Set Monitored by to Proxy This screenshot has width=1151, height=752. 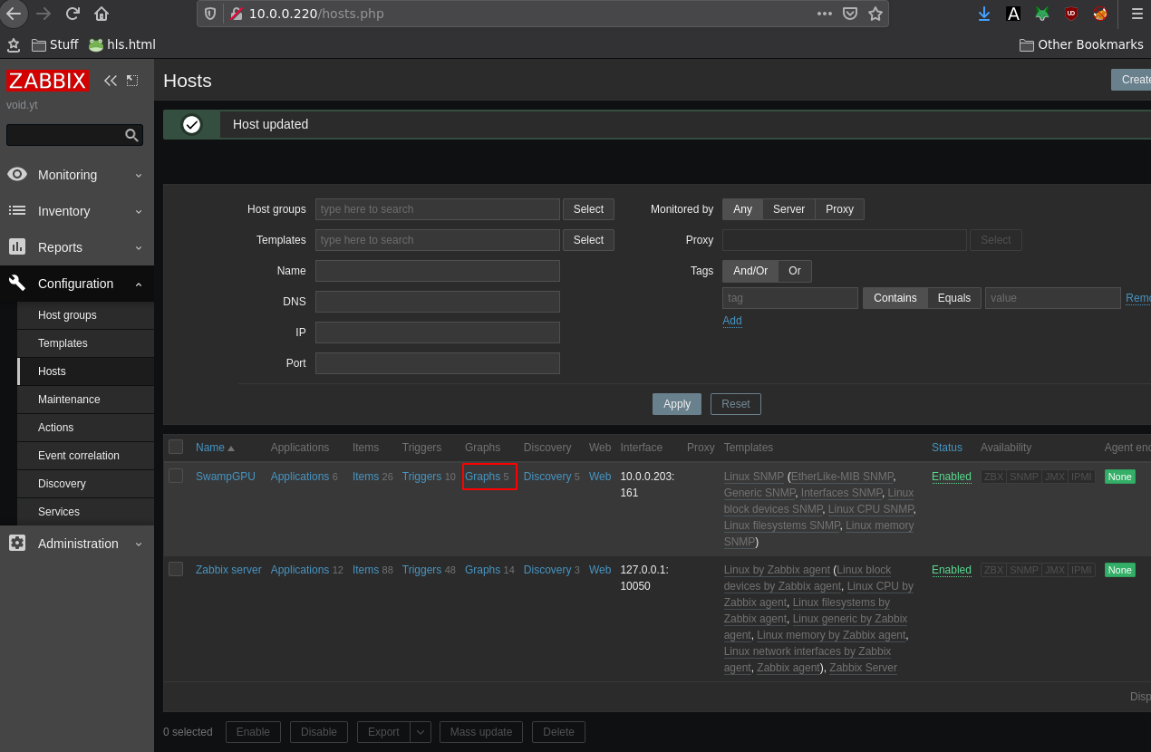pyautogui.click(x=839, y=209)
